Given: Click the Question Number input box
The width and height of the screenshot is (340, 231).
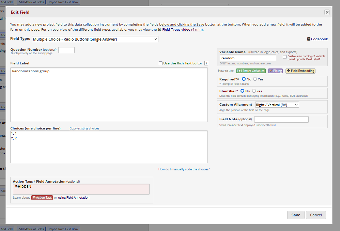Looking at the screenshot, I should pyautogui.click(x=66, y=50).
